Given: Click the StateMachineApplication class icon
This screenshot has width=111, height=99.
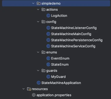Looking at the screenshot, I should point(39,83).
